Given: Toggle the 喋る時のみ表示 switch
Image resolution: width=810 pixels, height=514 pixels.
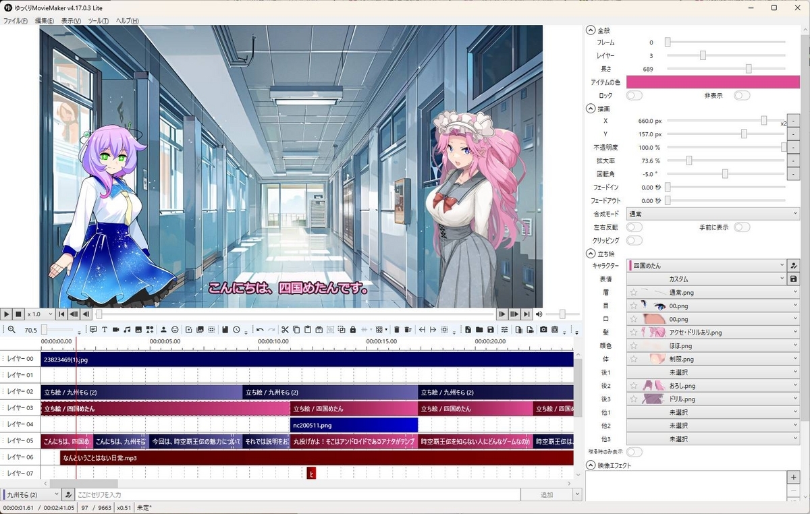Looking at the screenshot, I should tap(634, 451).
